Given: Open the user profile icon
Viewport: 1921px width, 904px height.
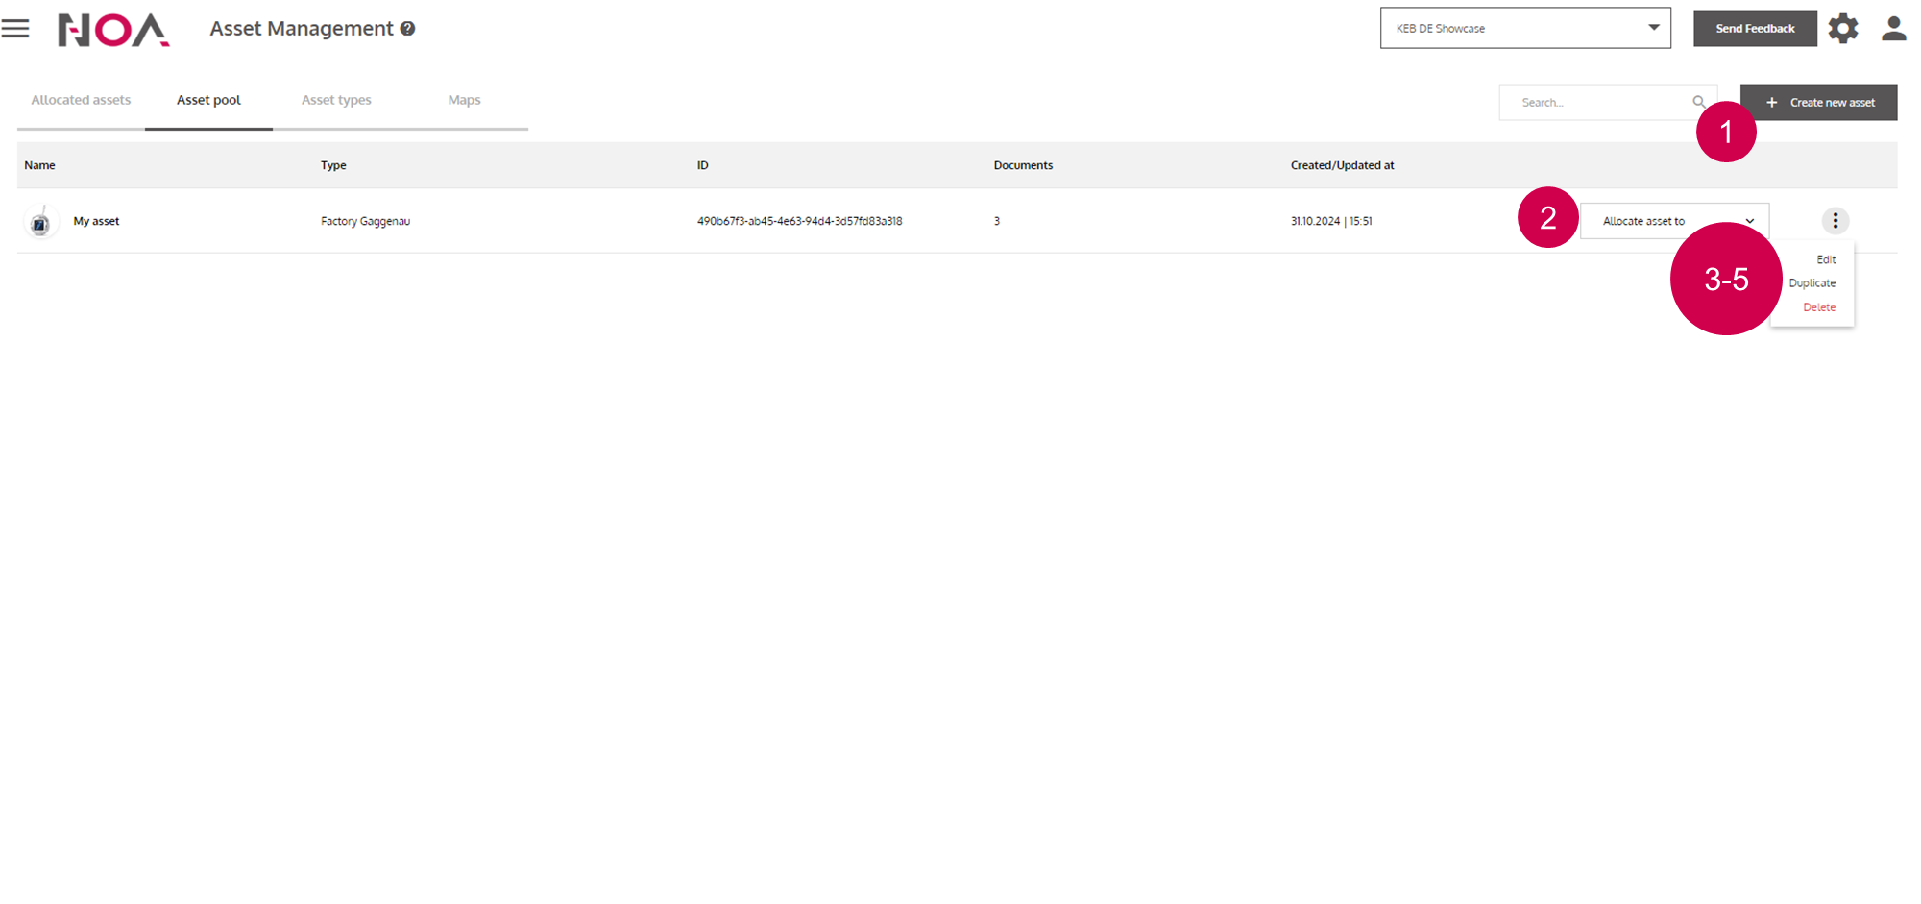Looking at the screenshot, I should [1893, 29].
